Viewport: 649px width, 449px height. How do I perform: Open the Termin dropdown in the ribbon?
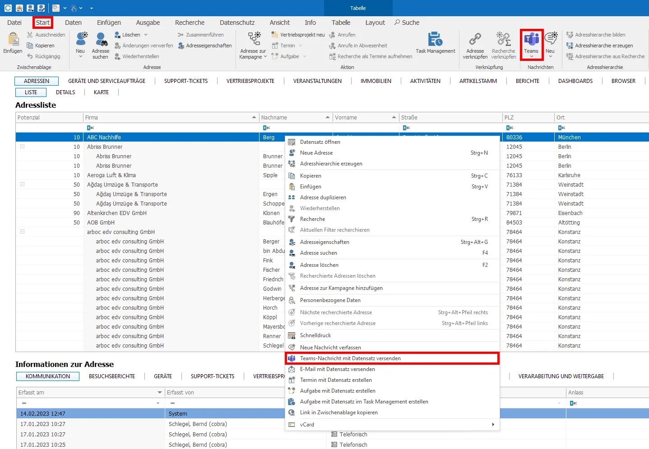tap(301, 46)
